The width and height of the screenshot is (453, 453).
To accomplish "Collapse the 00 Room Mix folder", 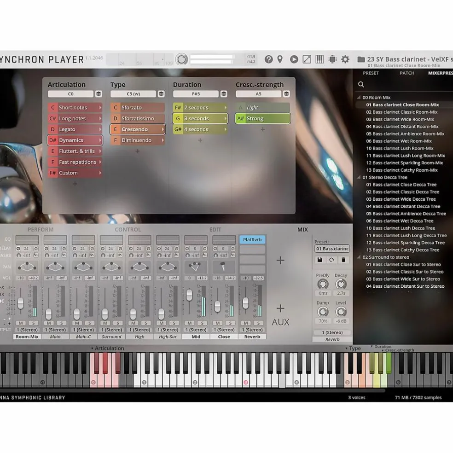I will pyautogui.click(x=359, y=97).
